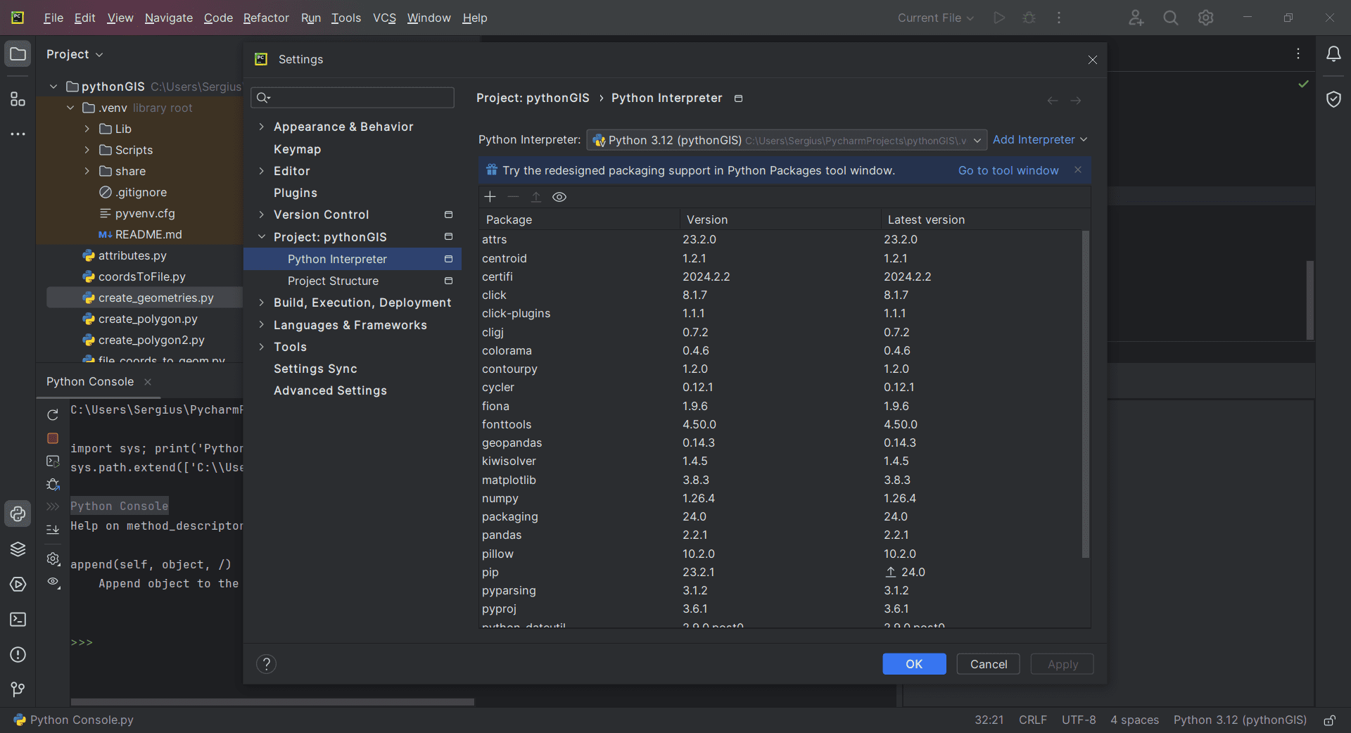The width and height of the screenshot is (1351, 733).
Task: Click the plus icon to install a package
Action: [x=490, y=197]
